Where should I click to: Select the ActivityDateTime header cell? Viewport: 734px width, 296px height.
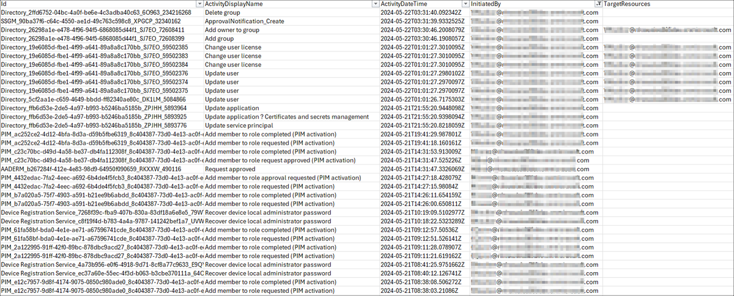424,4
